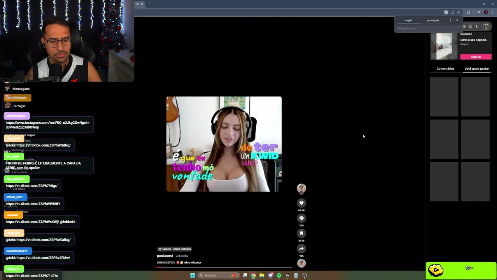Open Translate popup more options menu
The height and width of the screenshot is (280, 497).
click(x=451, y=20)
